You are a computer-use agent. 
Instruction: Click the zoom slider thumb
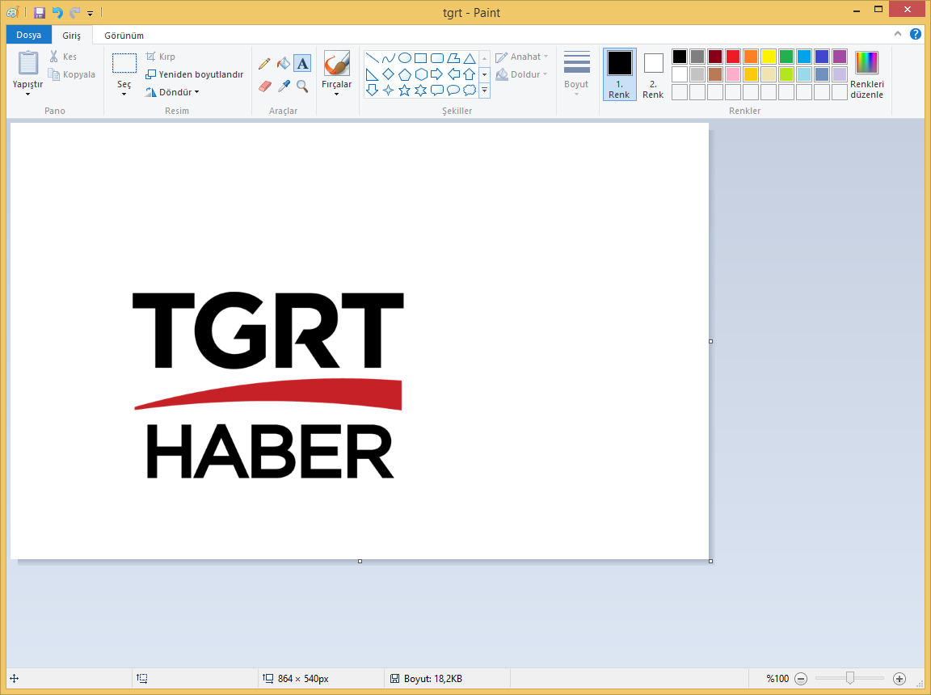[849, 678]
